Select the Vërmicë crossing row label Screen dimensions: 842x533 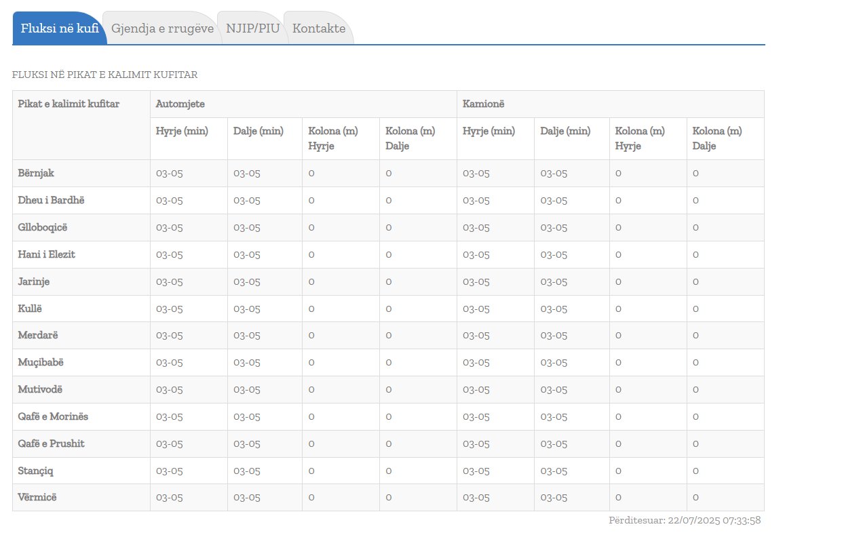coord(37,497)
